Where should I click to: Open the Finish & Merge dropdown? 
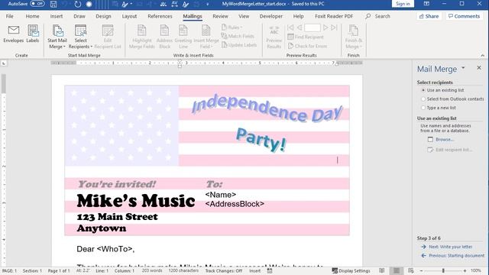pyautogui.click(x=353, y=37)
